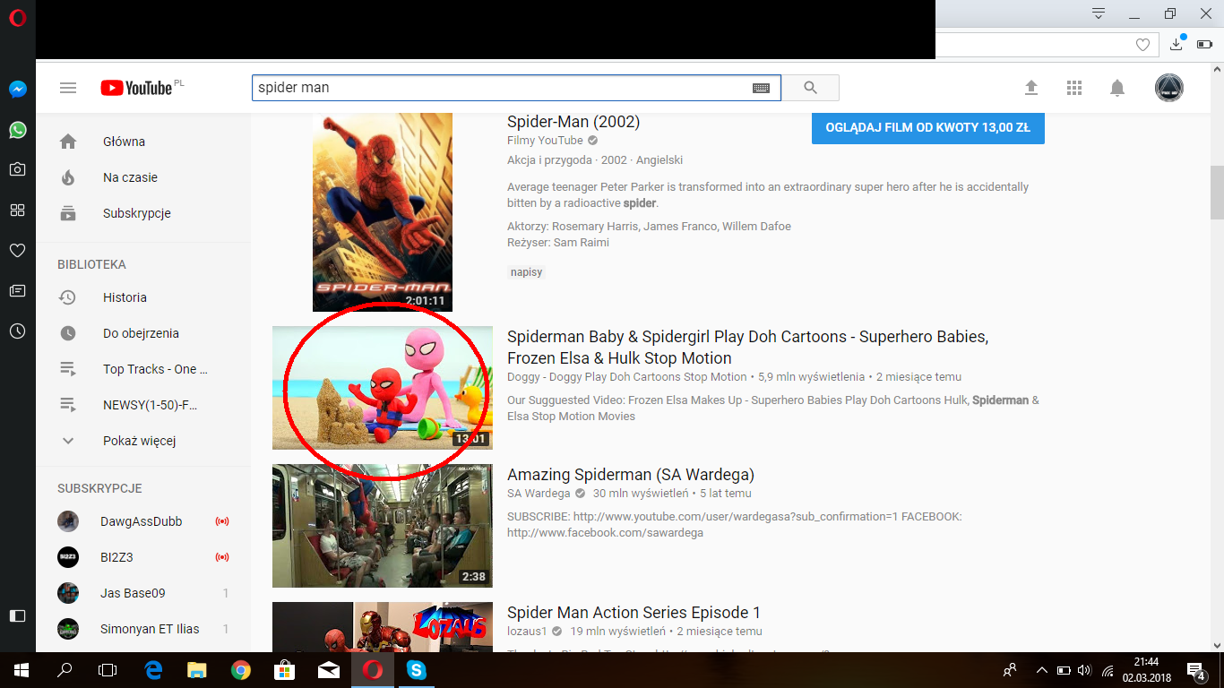The width and height of the screenshot is (1224, 688).
Task: Click OGLĄDAJ FILM OD KWOTY 13,00 ZŁ button
Action: coord(928,127)
